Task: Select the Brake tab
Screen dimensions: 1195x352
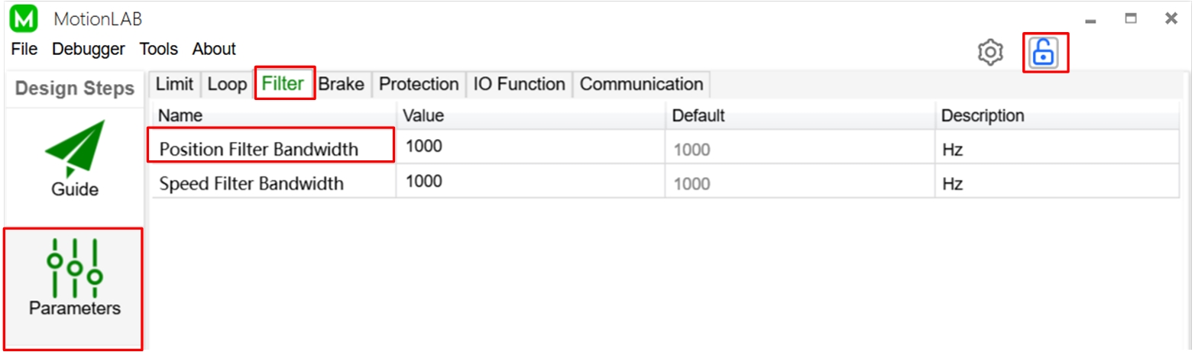Action: pyautogui.click(x=341, y=84)
